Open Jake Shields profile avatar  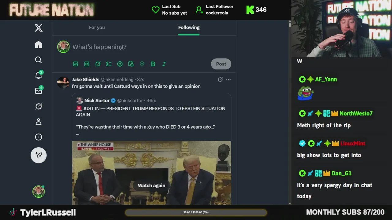[63, 82]
